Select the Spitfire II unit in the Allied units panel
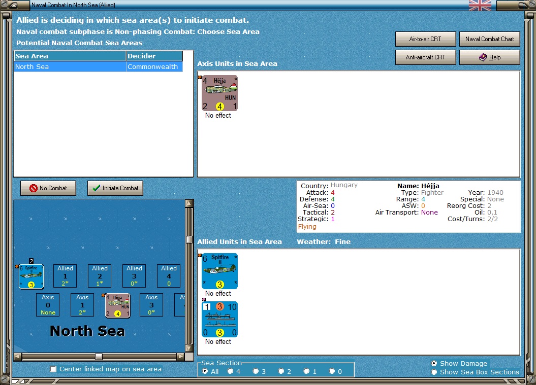The height and width of the screenshot is (385, 536). pos(219,271)
